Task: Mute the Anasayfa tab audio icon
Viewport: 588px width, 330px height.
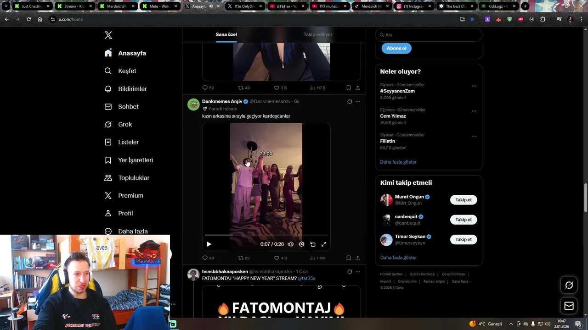Action: tap(211, 6)
